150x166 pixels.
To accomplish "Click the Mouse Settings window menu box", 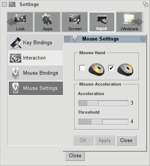I will pyautogui.click(x=67, y=39).
